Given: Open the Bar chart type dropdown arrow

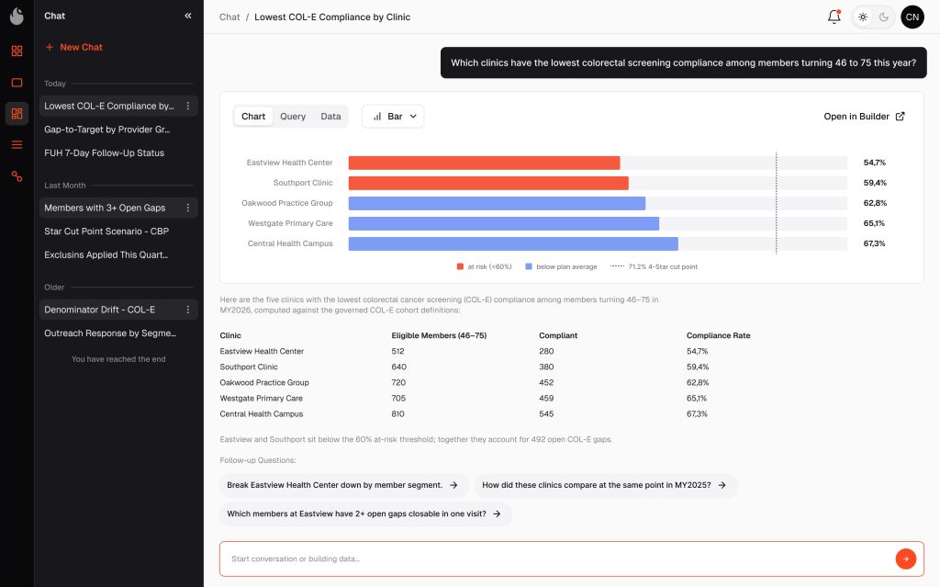Looking at the screenshot, I should (413, 117).
